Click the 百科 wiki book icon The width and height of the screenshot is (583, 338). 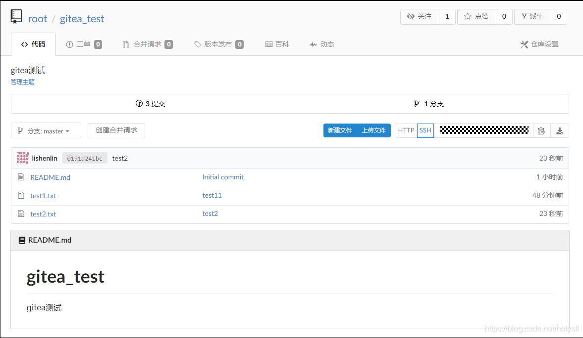[269, 44]
